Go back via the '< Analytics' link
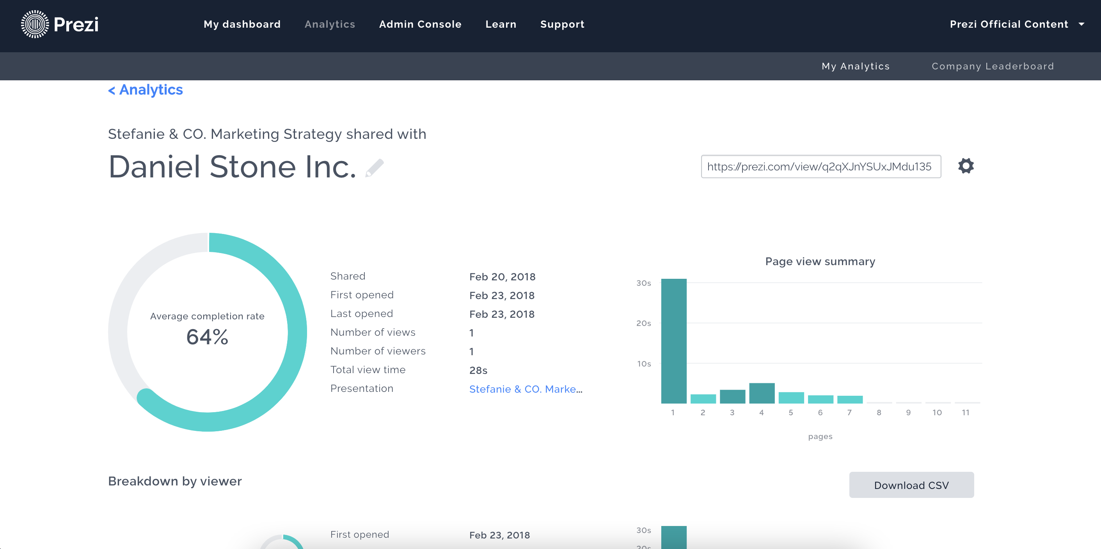This screenshot has width=1101, height=549. point(145,90)
